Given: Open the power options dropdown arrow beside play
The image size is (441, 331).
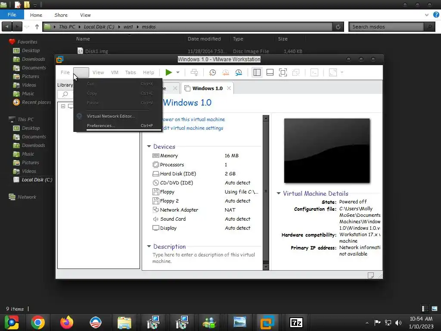Looking at the screenshot, I should (178, 72).
